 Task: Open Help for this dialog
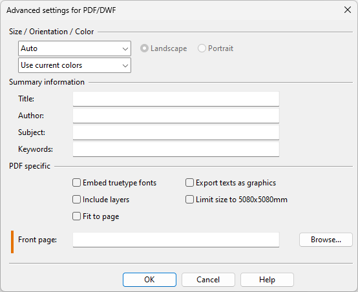267,280
